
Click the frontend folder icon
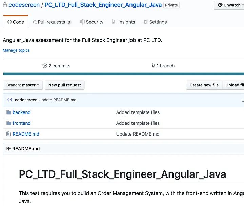9,123
